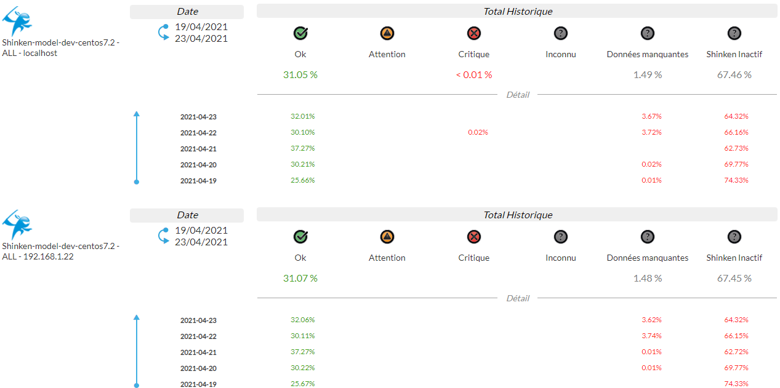Click the Attention icon for 192.168.1.22
Viewport: 780px width, 388px height.
(387, 237)
